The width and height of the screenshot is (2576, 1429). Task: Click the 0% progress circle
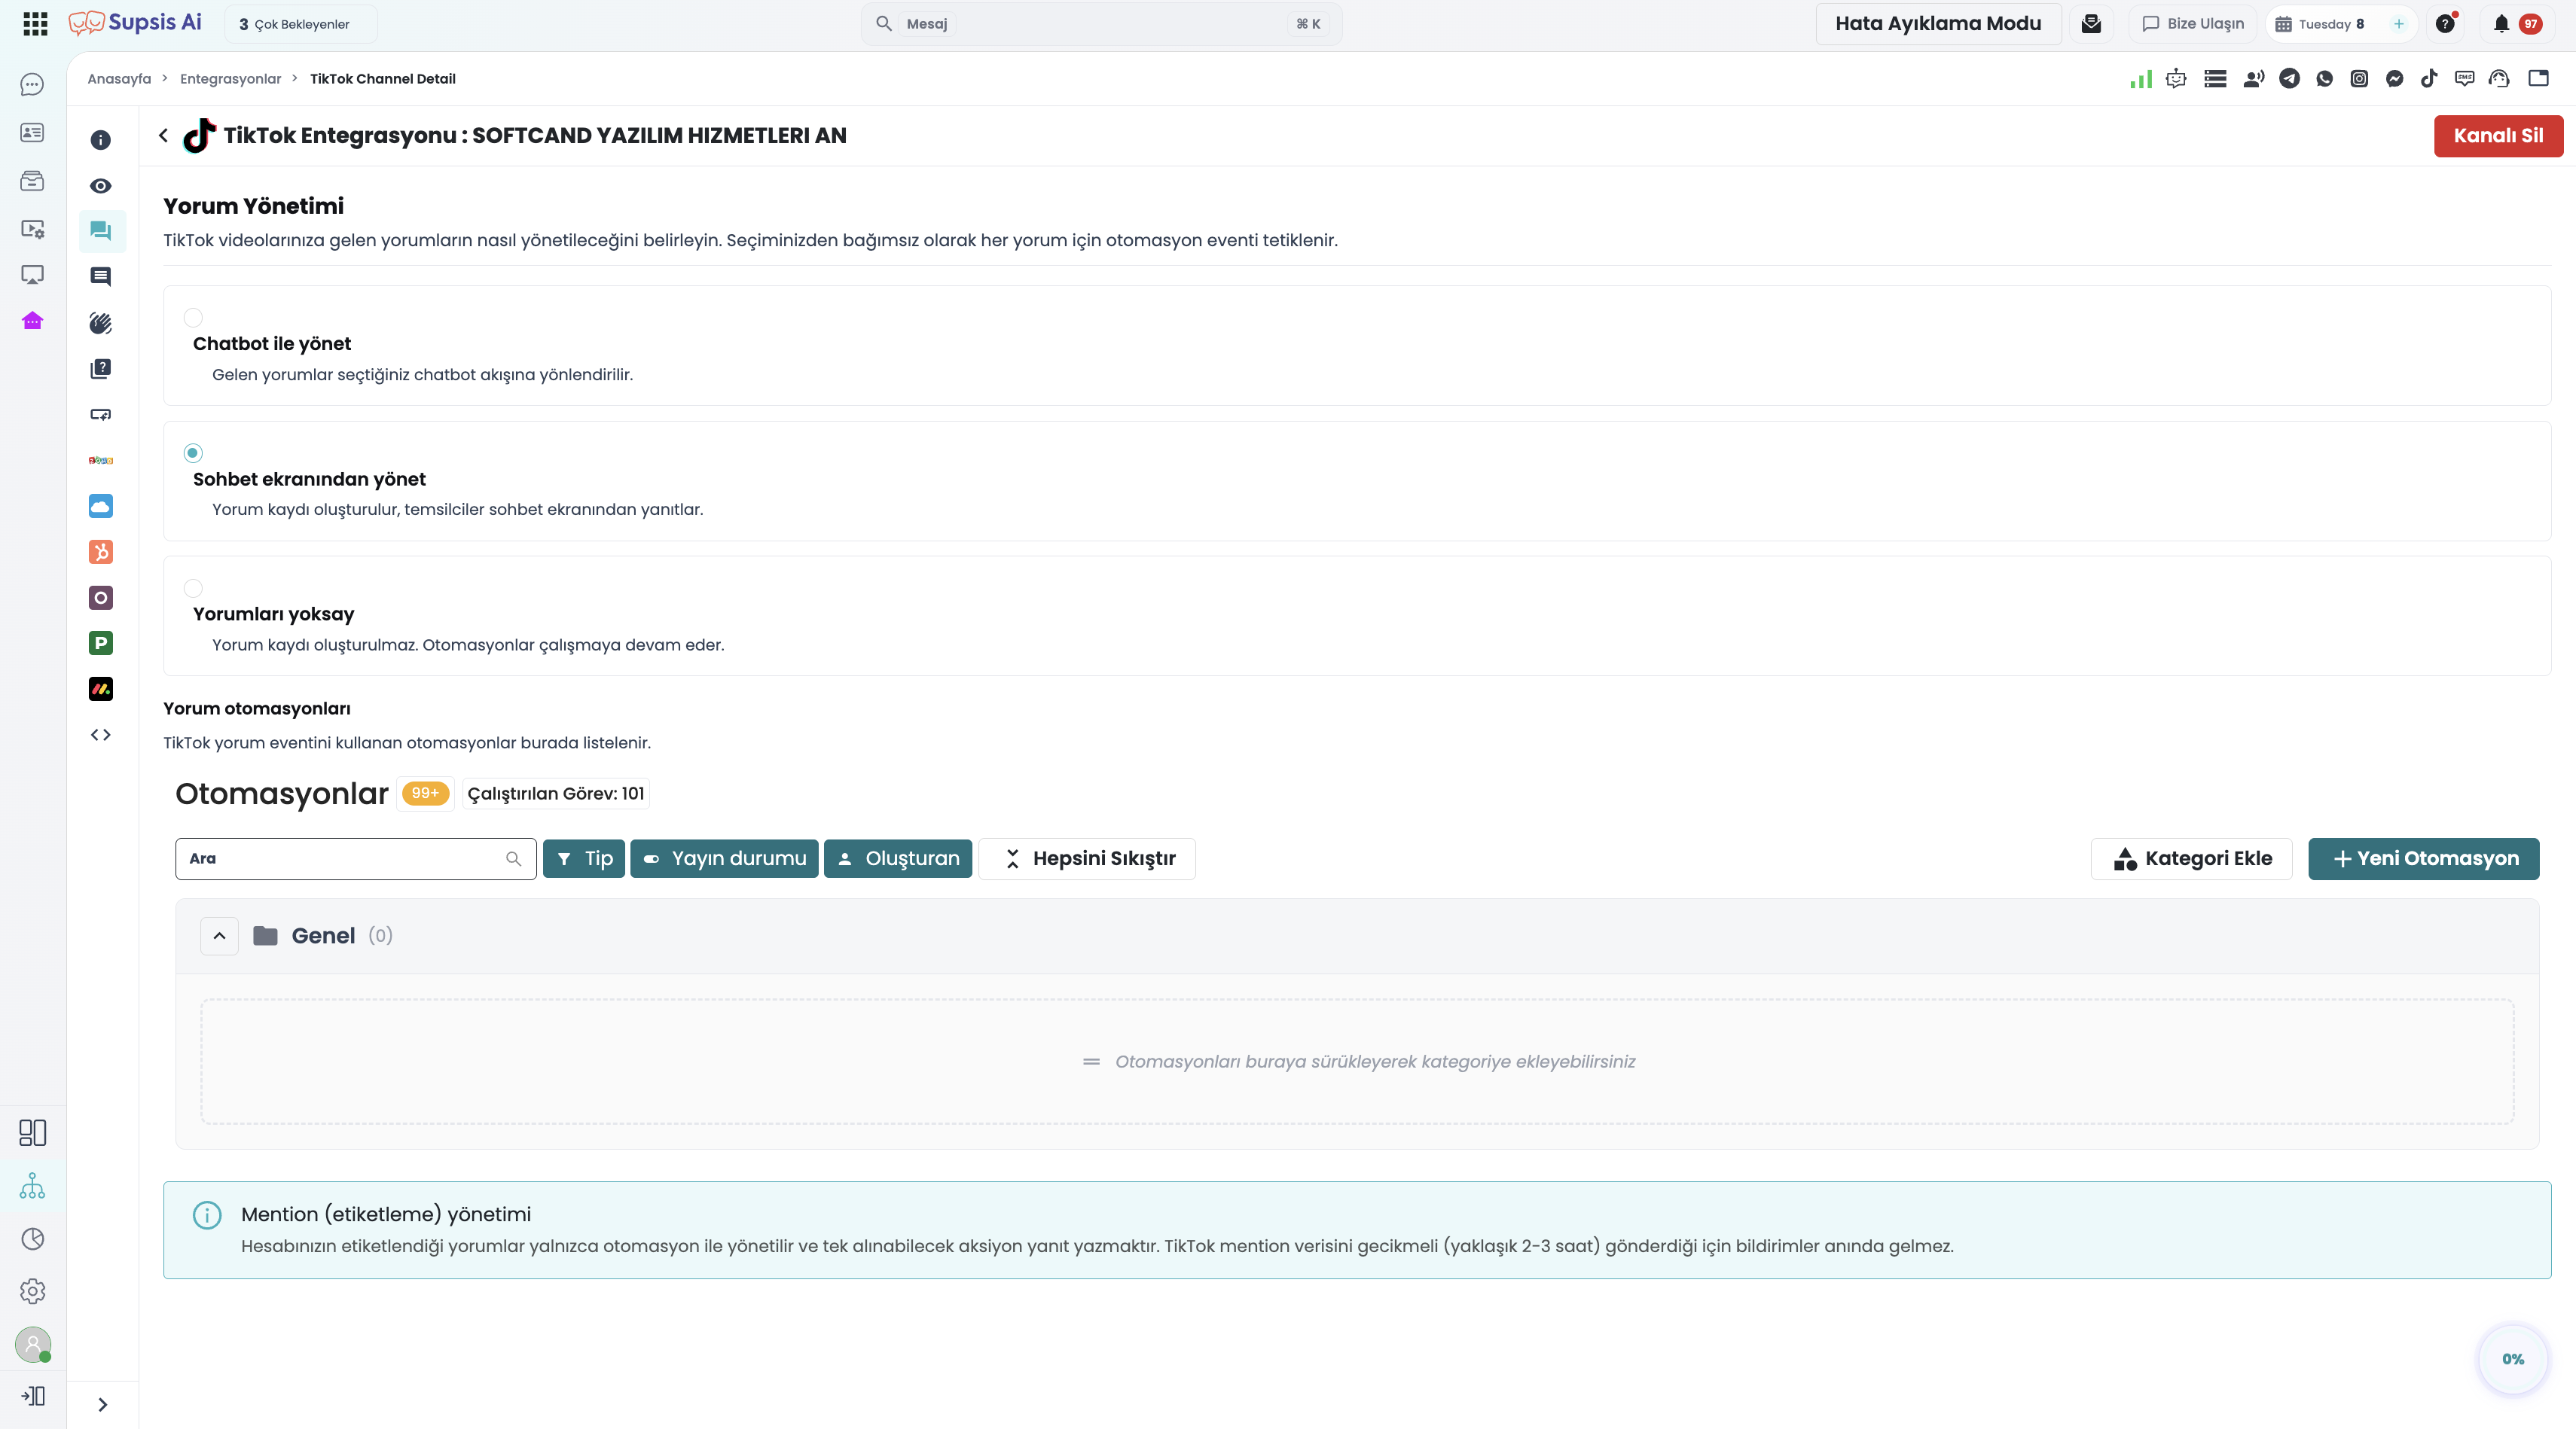click(2513, 1359)
